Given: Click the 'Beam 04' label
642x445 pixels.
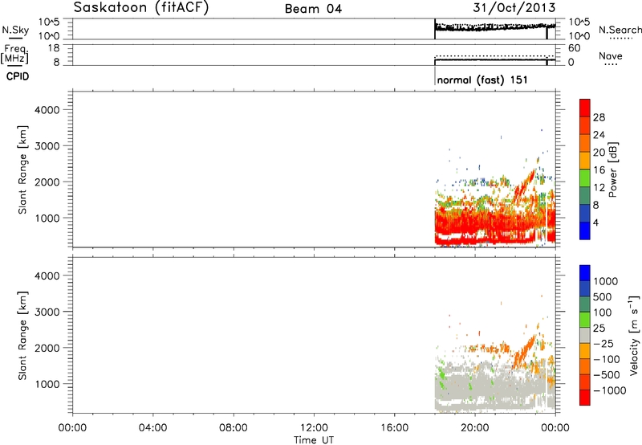Looking at the screenshot, I should (x=313, y=9).
